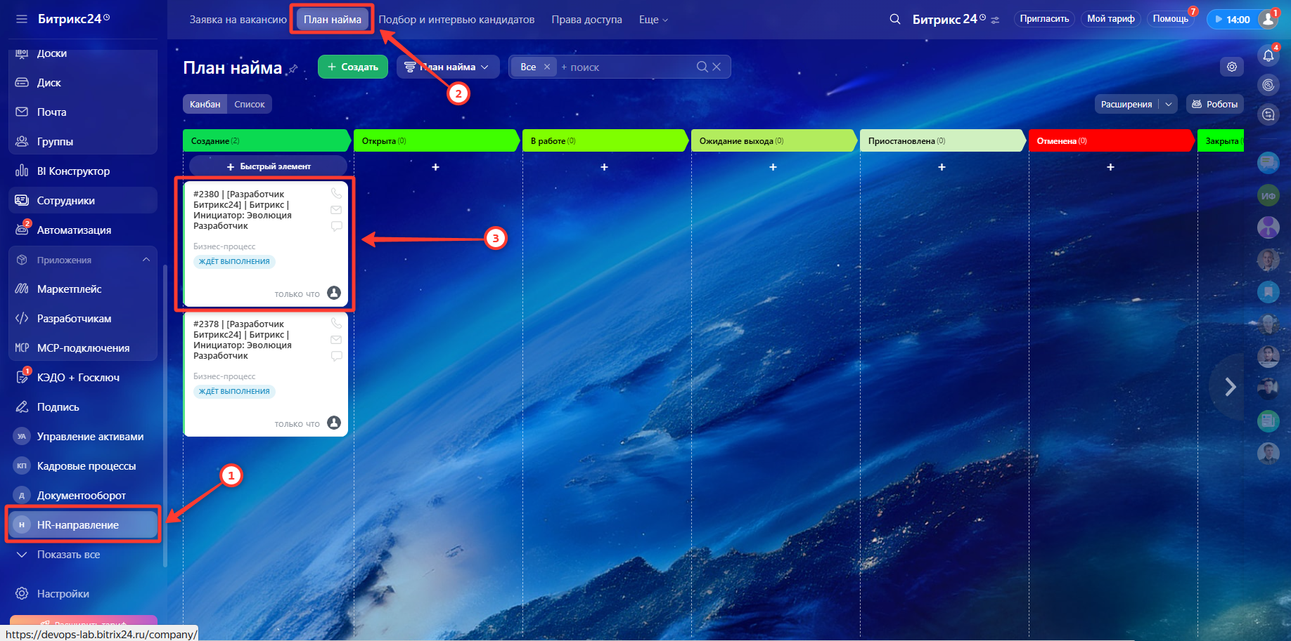Open Мой тариф

click(x=1111, y=19)
